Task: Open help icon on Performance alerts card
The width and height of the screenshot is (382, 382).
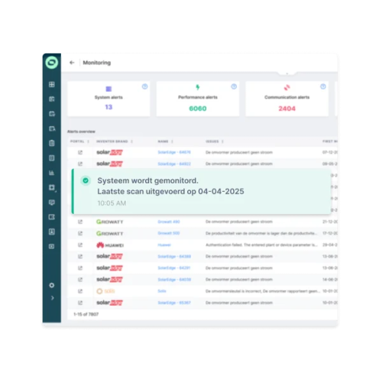Action: point(234,86)
